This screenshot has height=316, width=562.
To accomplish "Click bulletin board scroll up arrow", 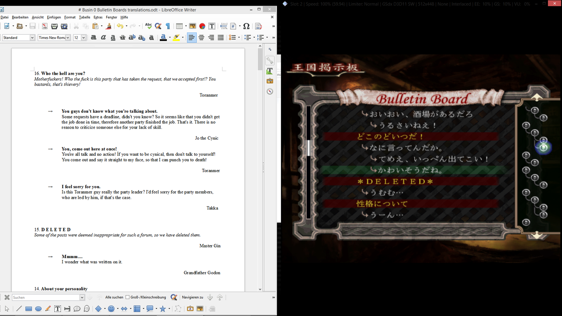I will click(x=537, y=97).
